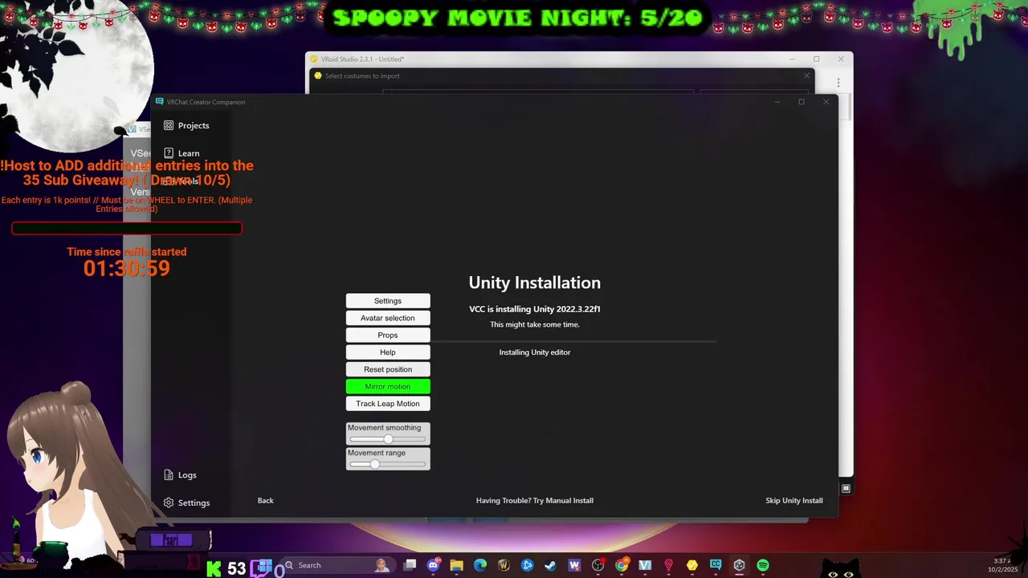The width and height of the screenshot is (1028, 578).
Task: Click Skip Unity Install
Action: (794, 500)
